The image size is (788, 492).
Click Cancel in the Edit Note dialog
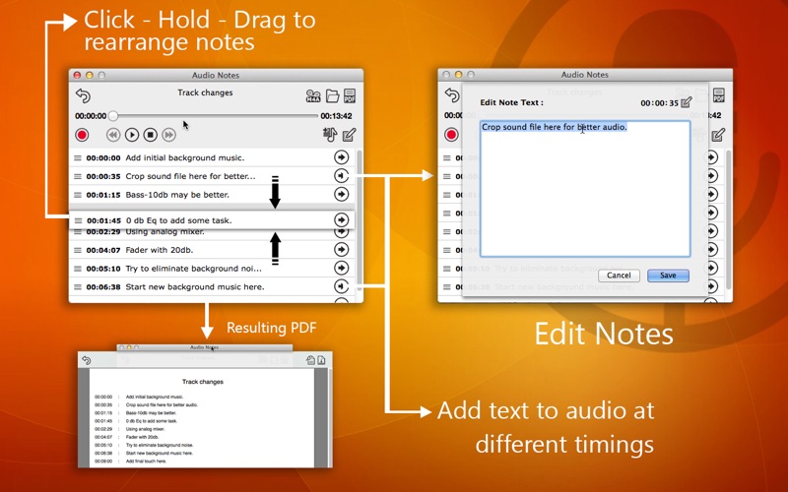(619, 276)
